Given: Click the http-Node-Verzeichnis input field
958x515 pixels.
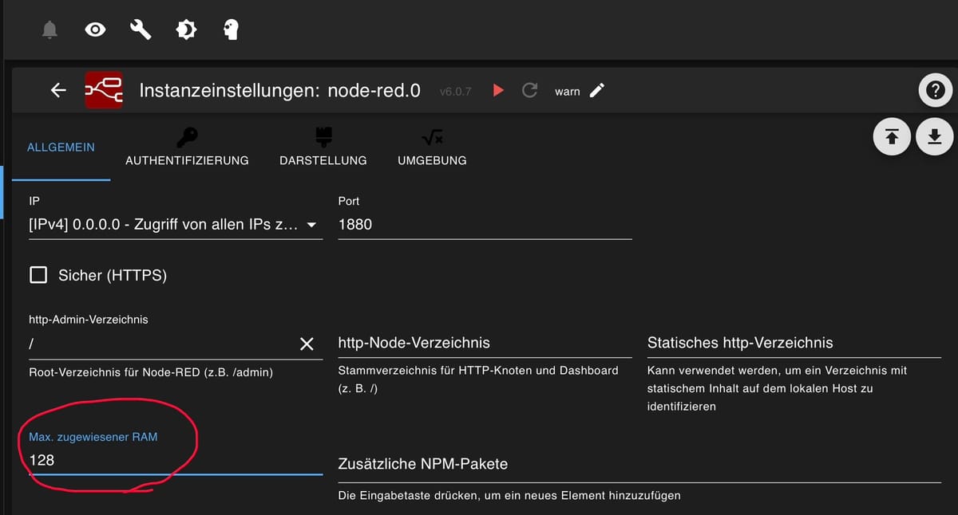Looking at the screenshot, I should click(x=485, y=343).
